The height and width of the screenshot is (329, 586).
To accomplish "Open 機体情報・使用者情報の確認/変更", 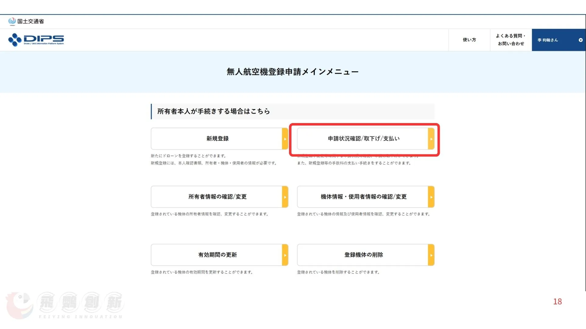I will click(x=363, y=197).
